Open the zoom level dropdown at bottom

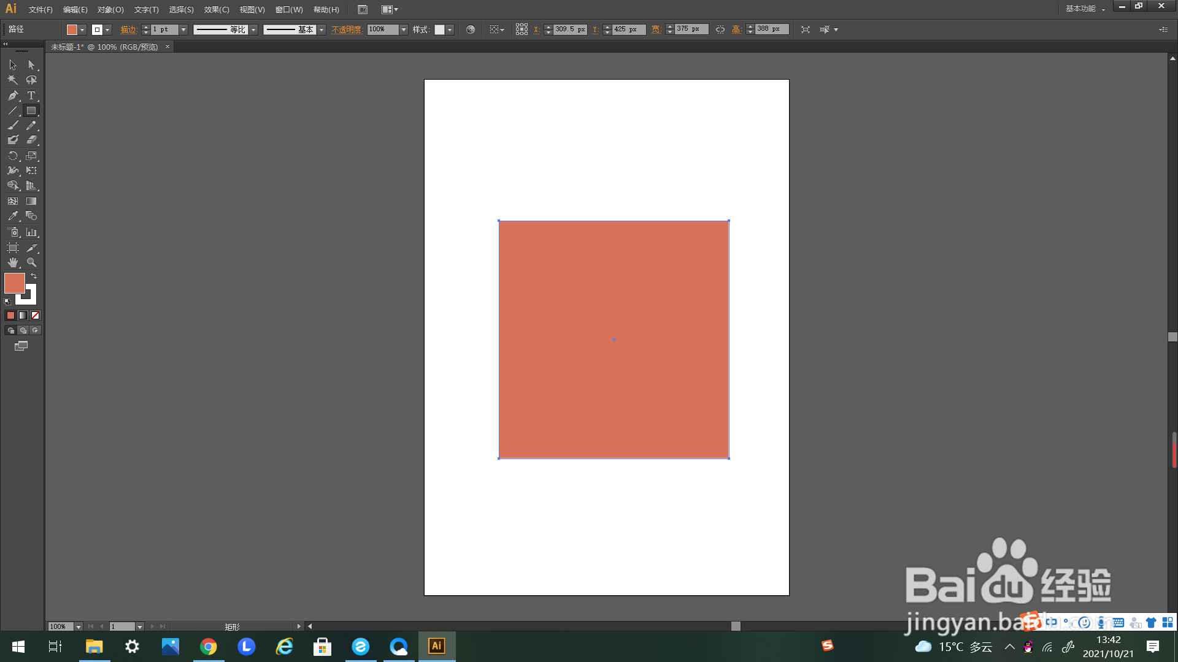pos(78,626)
